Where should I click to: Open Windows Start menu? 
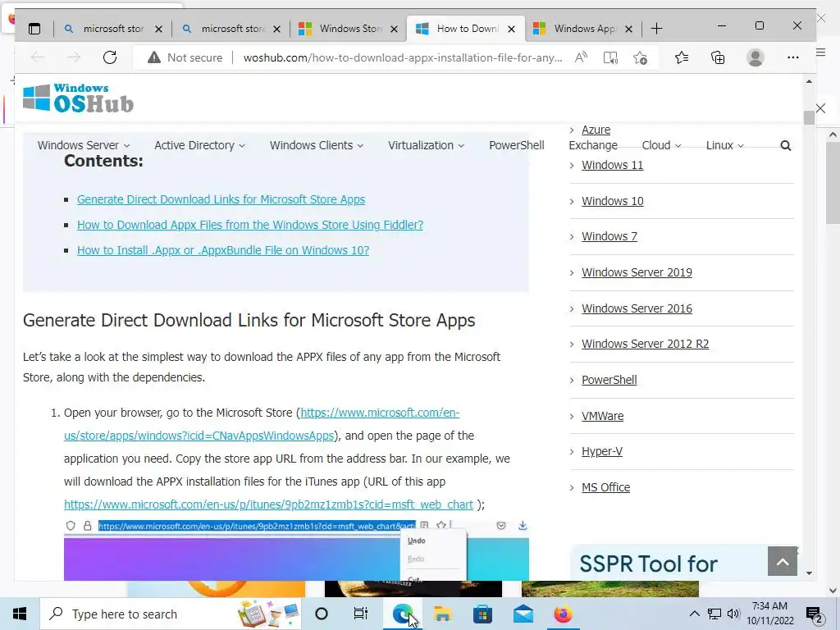(20, 614)
